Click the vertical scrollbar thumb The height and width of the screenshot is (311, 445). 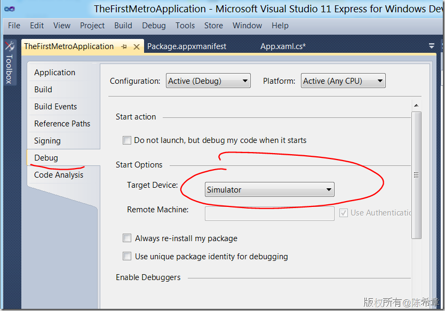pos(416,175)
